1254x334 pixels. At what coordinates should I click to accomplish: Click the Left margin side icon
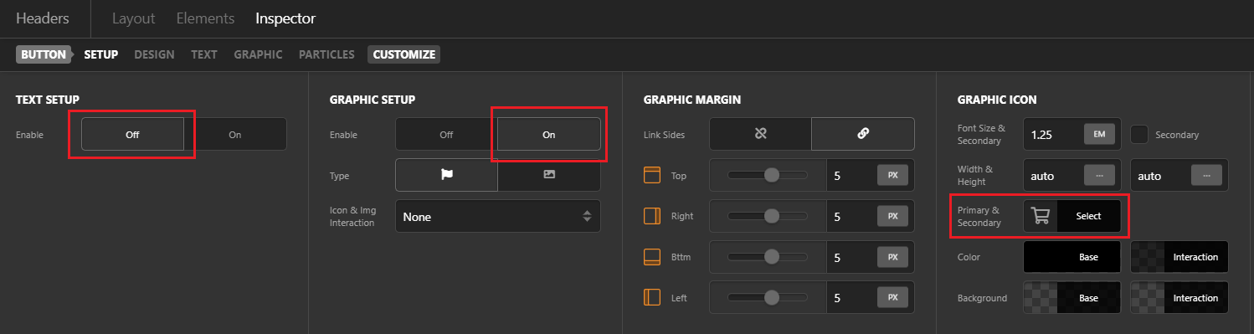click(653, 297)
